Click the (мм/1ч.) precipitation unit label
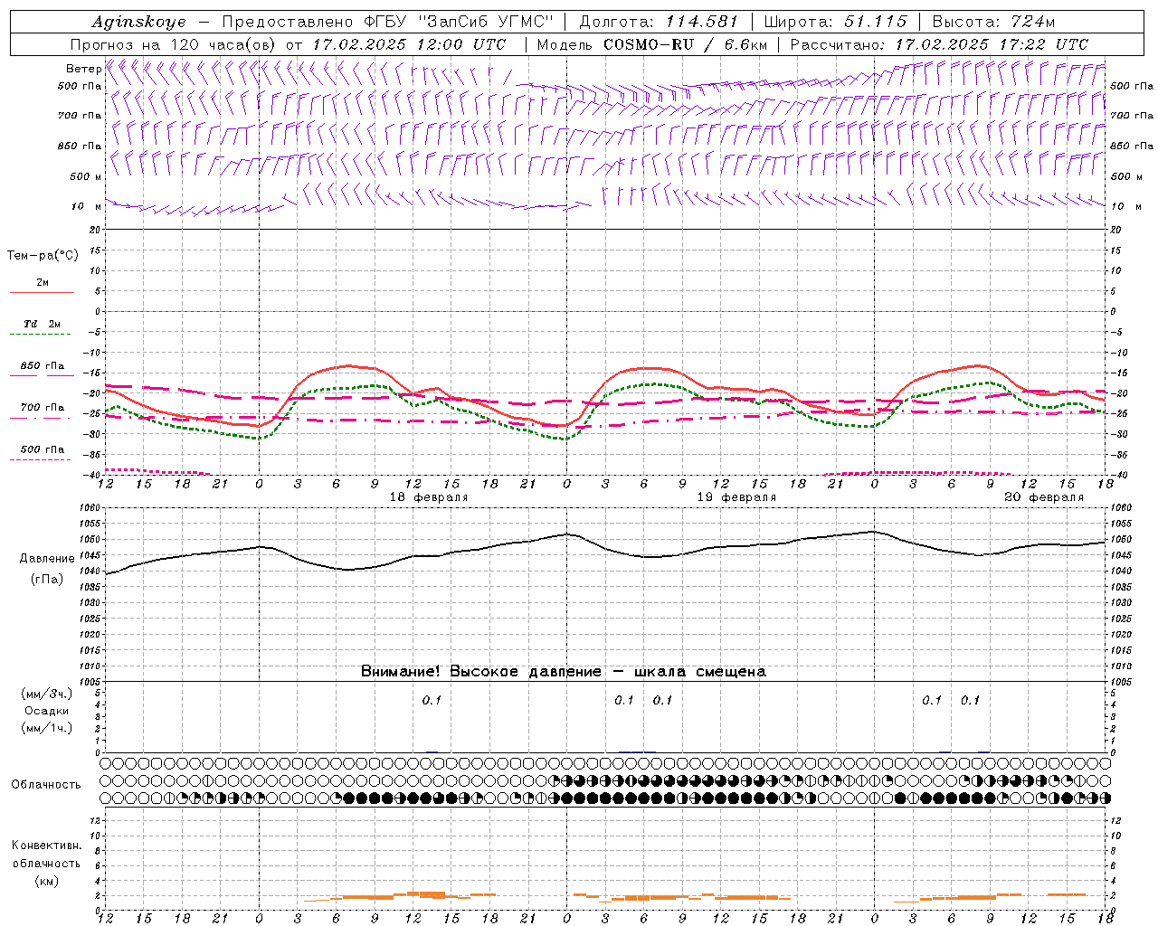 click(46, 728)
